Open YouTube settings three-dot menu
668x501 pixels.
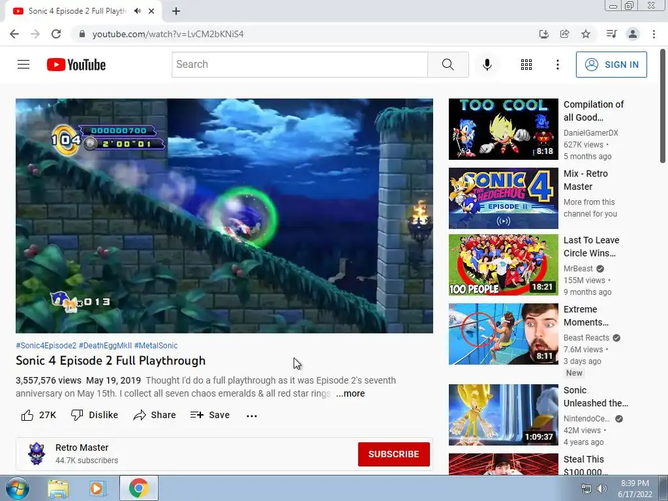tap(557, 65)
